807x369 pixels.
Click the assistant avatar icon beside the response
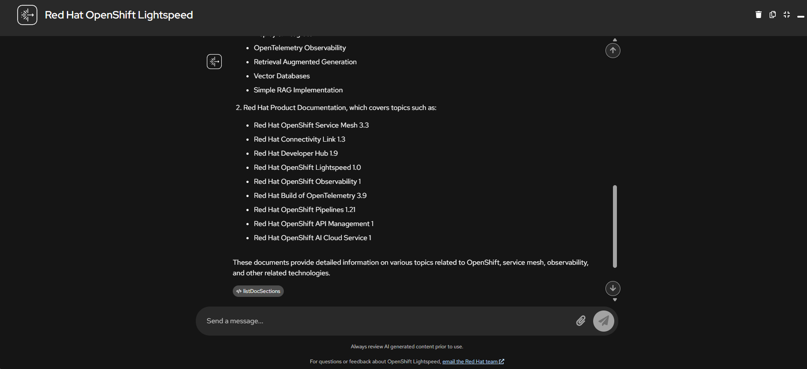coord(214,62)
